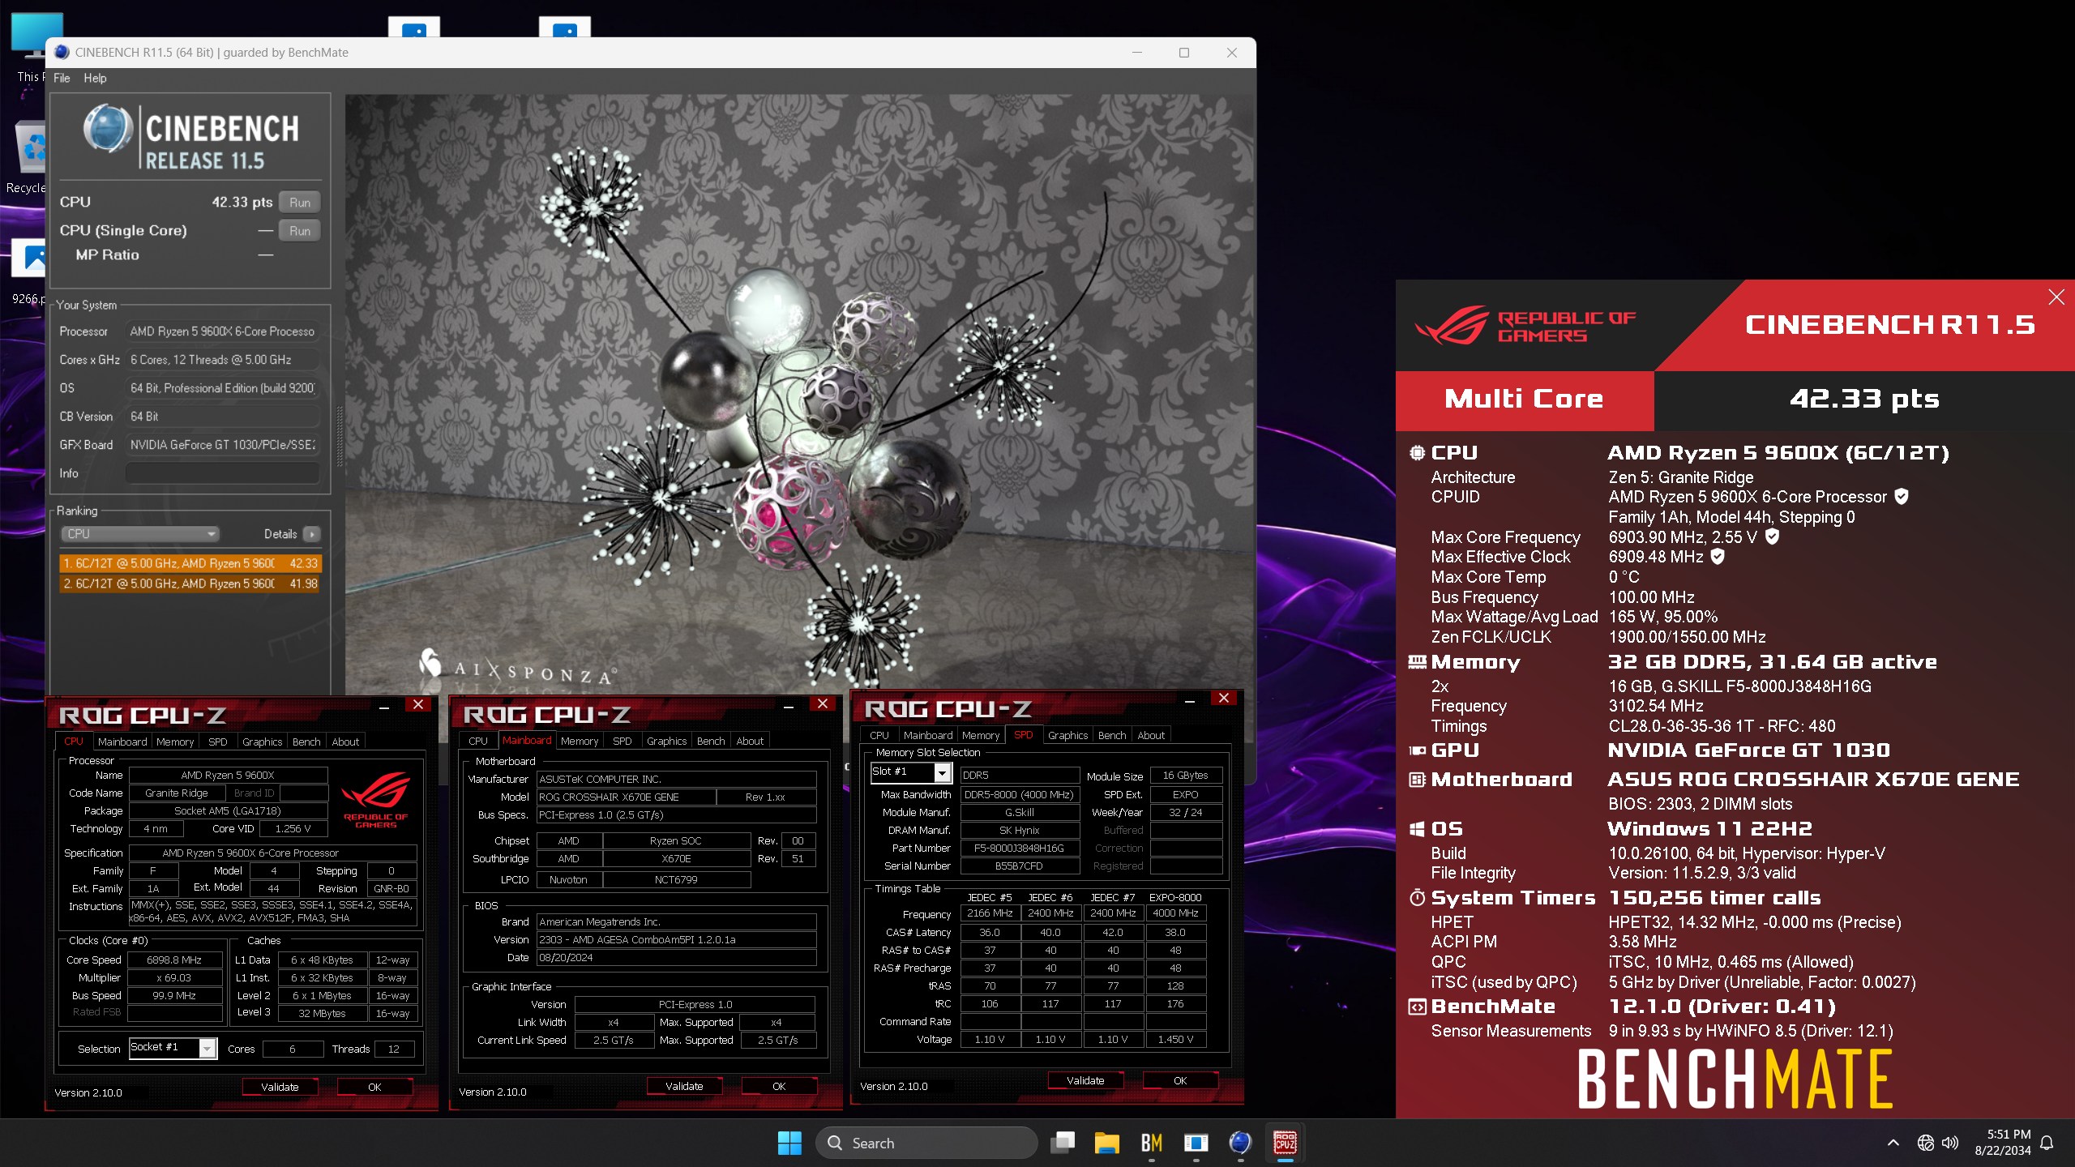Open About tab in SPD CPU-Z window
2075x1167 pixels.
coord(1151,735)
